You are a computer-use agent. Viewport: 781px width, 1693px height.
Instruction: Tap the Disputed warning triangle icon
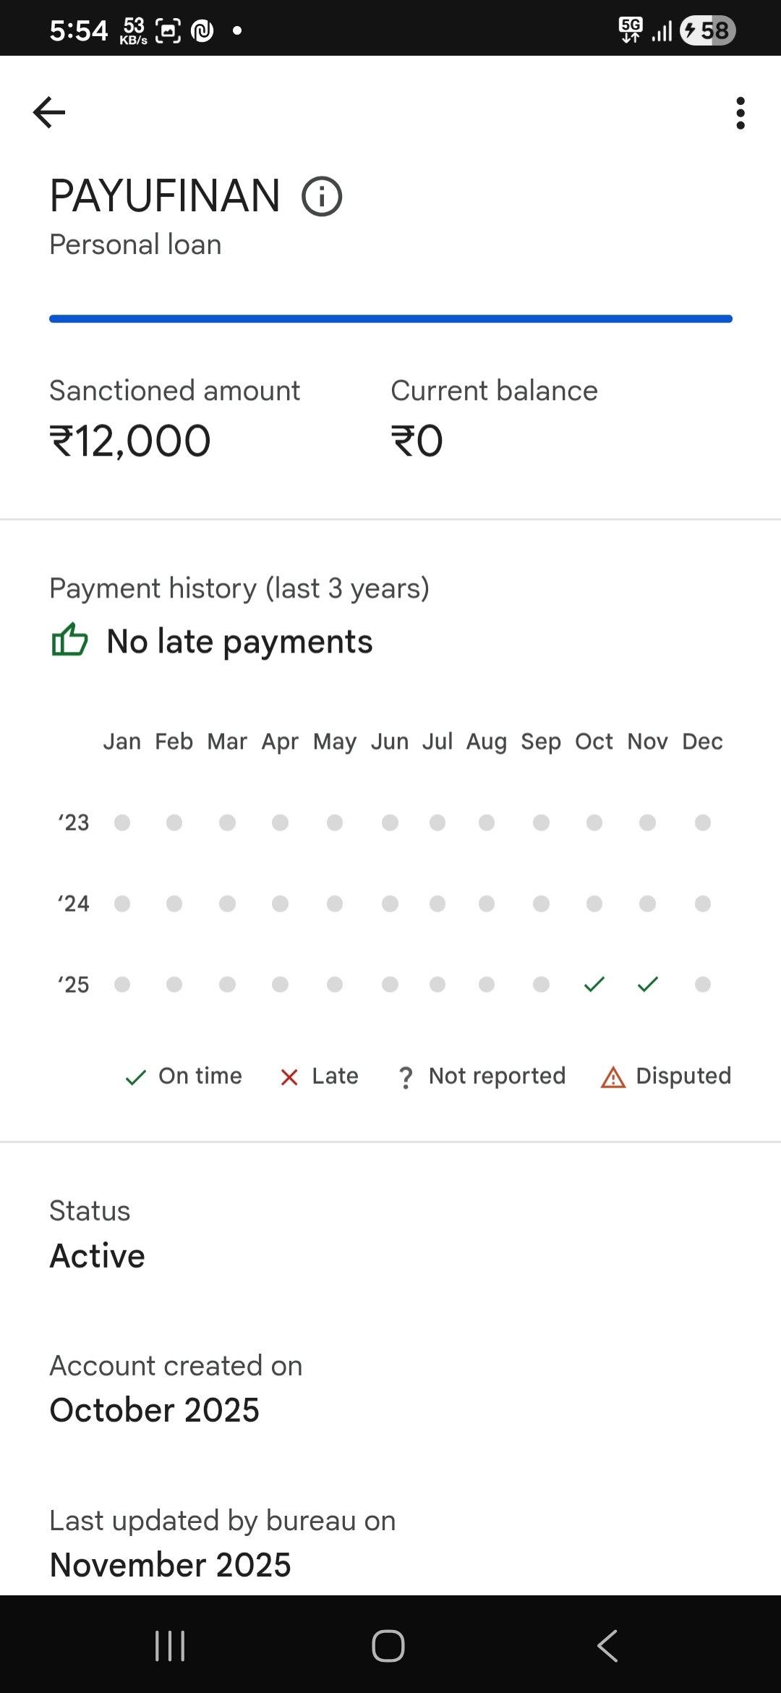click(613, 1077)
